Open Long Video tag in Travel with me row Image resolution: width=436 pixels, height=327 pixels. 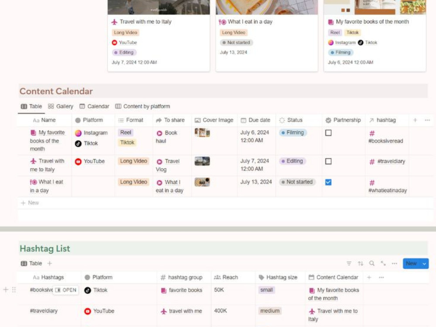click(133, 161)
